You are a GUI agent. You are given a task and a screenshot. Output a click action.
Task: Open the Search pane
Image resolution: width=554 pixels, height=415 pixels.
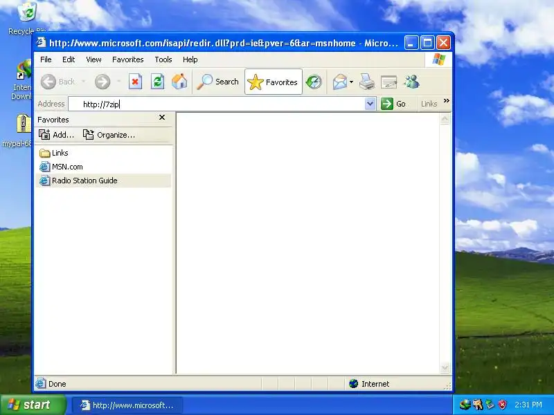tap(217, 82)
